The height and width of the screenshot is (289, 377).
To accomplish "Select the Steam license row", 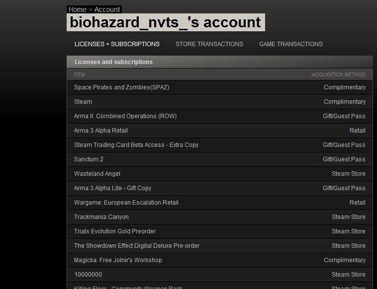I will pos(220,102).
